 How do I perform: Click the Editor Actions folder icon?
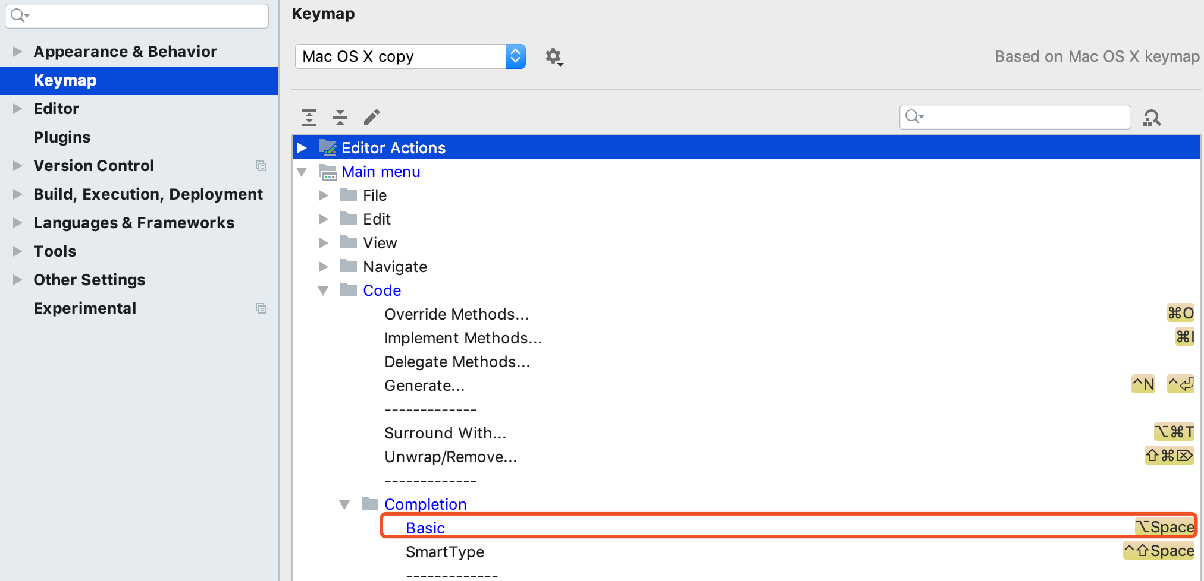(x=327, y=147)
